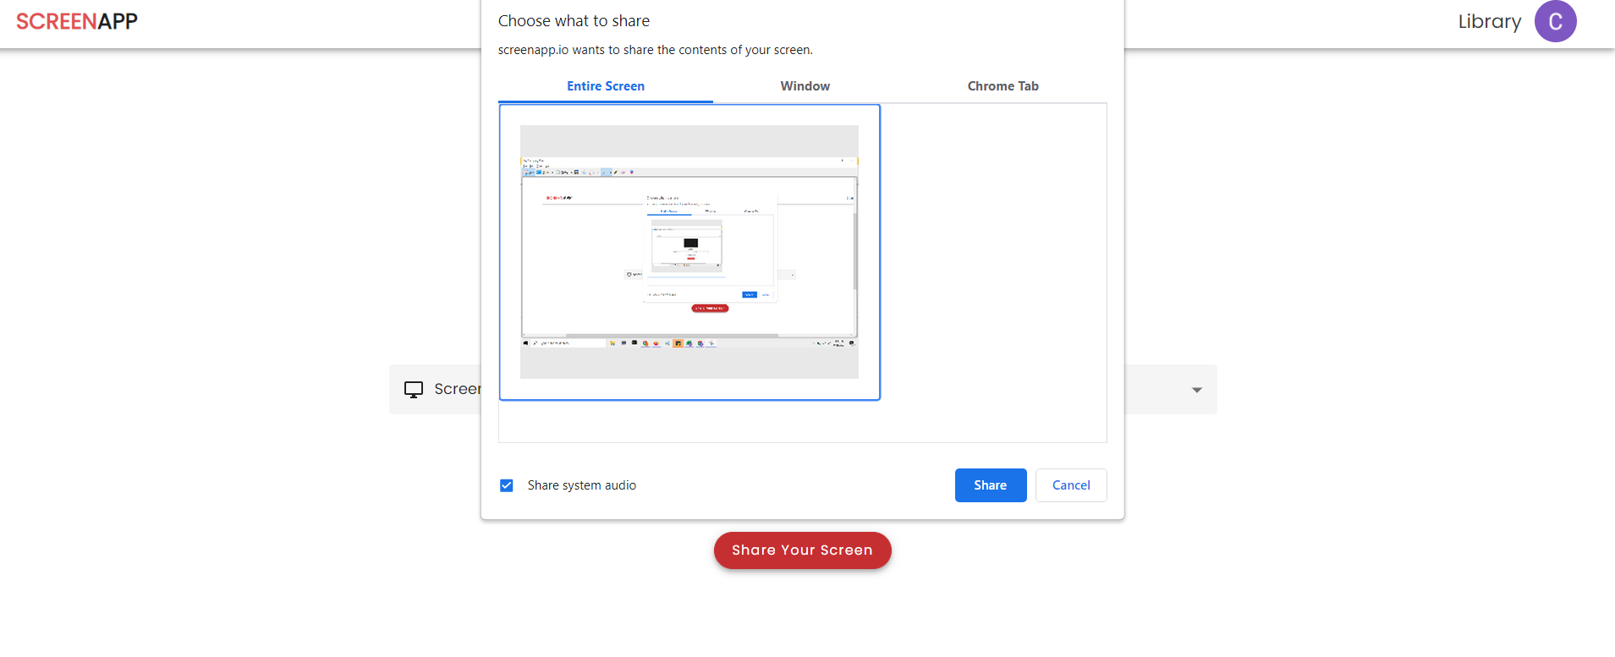The image size is (1615, 657).
Task: Click the red Share Your Screen button
Action: click(x=802, y=550)
